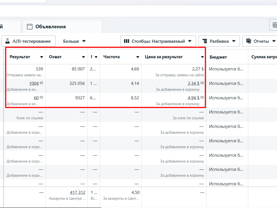Screen dimensions: 277x208
Task: Click the Частота column header label
Action: click(111, 57)
